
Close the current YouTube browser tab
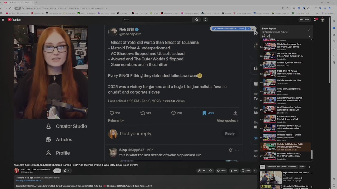(32, 3)
